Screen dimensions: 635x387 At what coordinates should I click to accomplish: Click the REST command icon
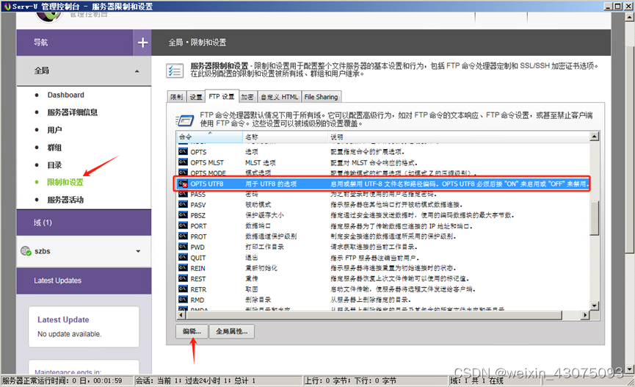[183, 278]
